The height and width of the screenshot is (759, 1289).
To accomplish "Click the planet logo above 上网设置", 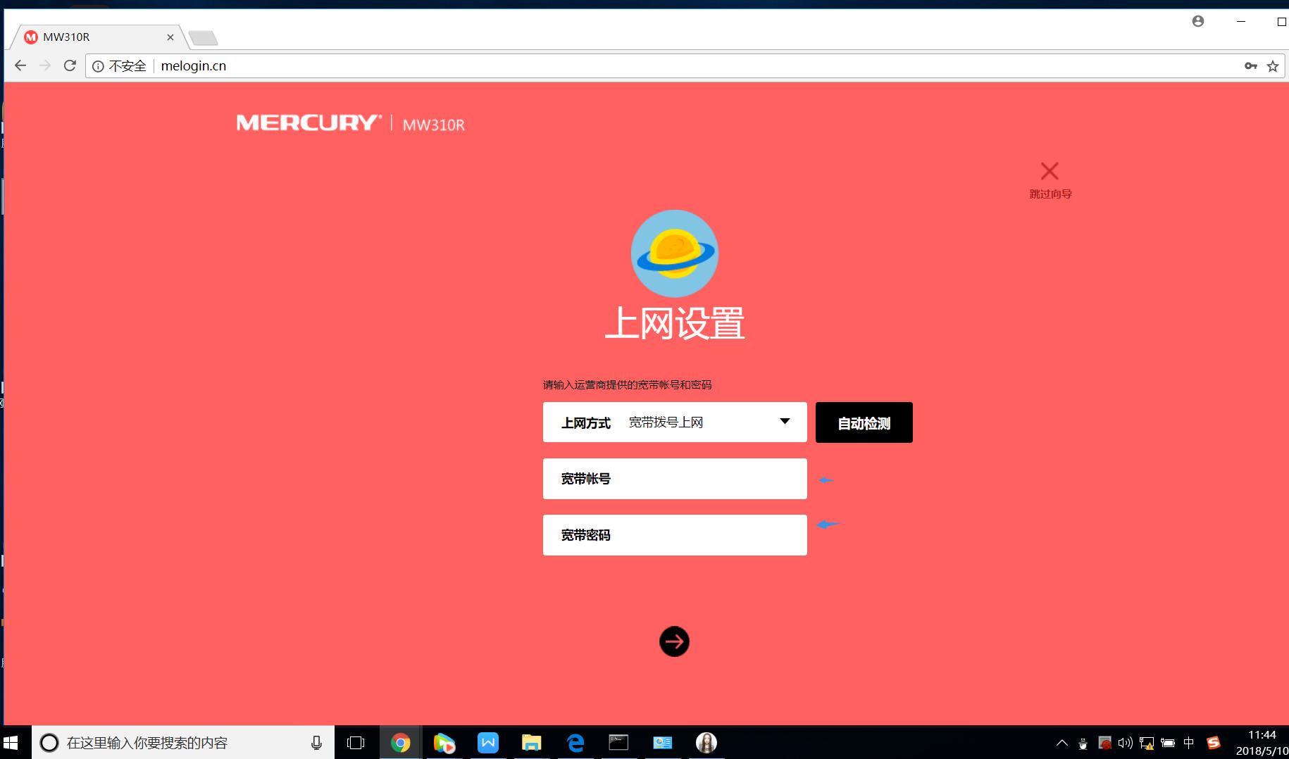I will click(x=674, y=253).
